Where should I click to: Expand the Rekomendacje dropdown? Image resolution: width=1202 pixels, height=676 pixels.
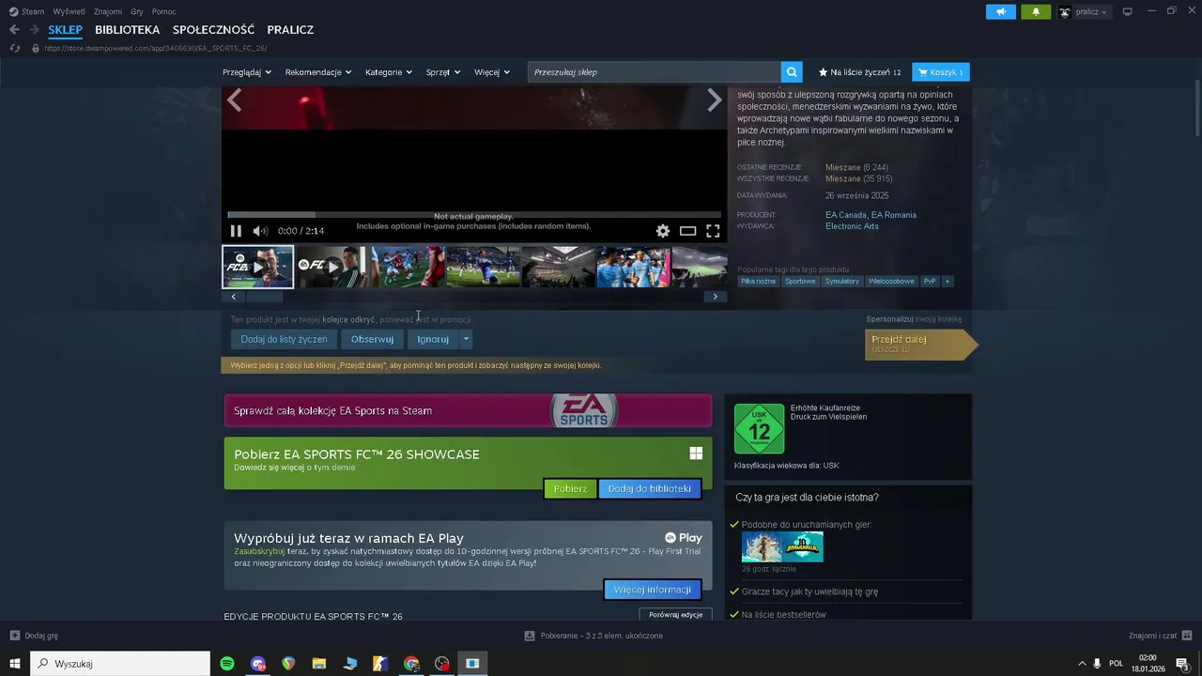point(318,72)
